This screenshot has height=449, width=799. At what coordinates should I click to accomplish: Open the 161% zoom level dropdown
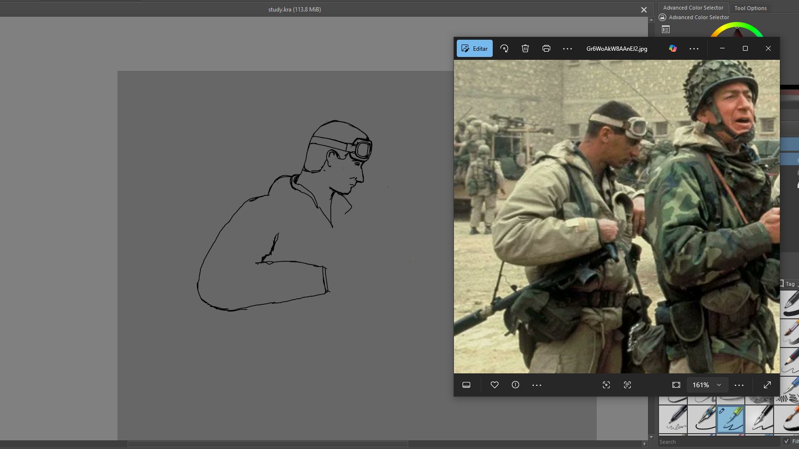pyautogui.click(x=707, y=385)
